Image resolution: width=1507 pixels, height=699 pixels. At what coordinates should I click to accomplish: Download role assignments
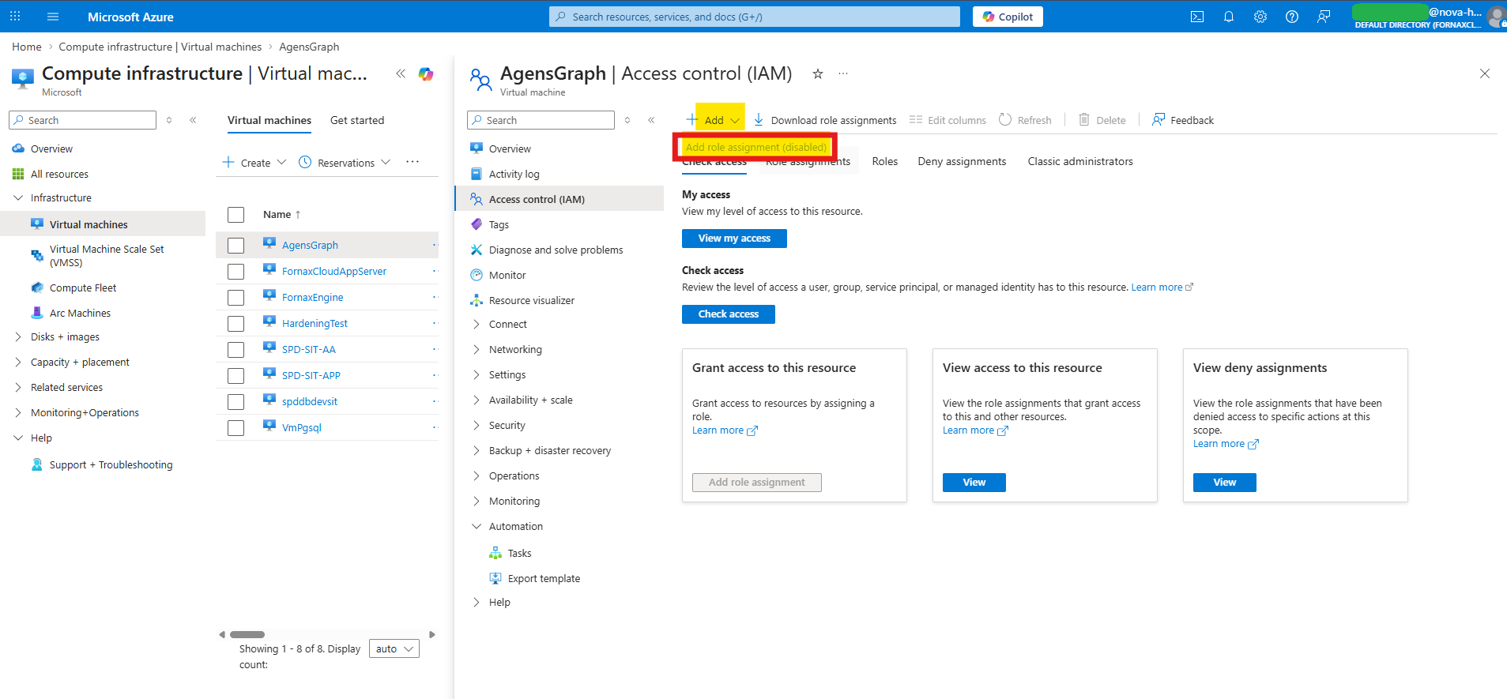tap(824, 120)
